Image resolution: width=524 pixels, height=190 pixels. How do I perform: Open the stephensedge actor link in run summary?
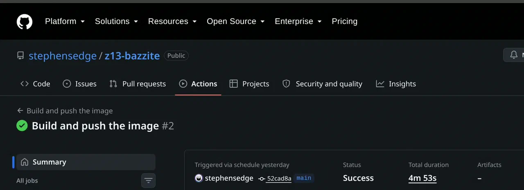tap(229, 178)
